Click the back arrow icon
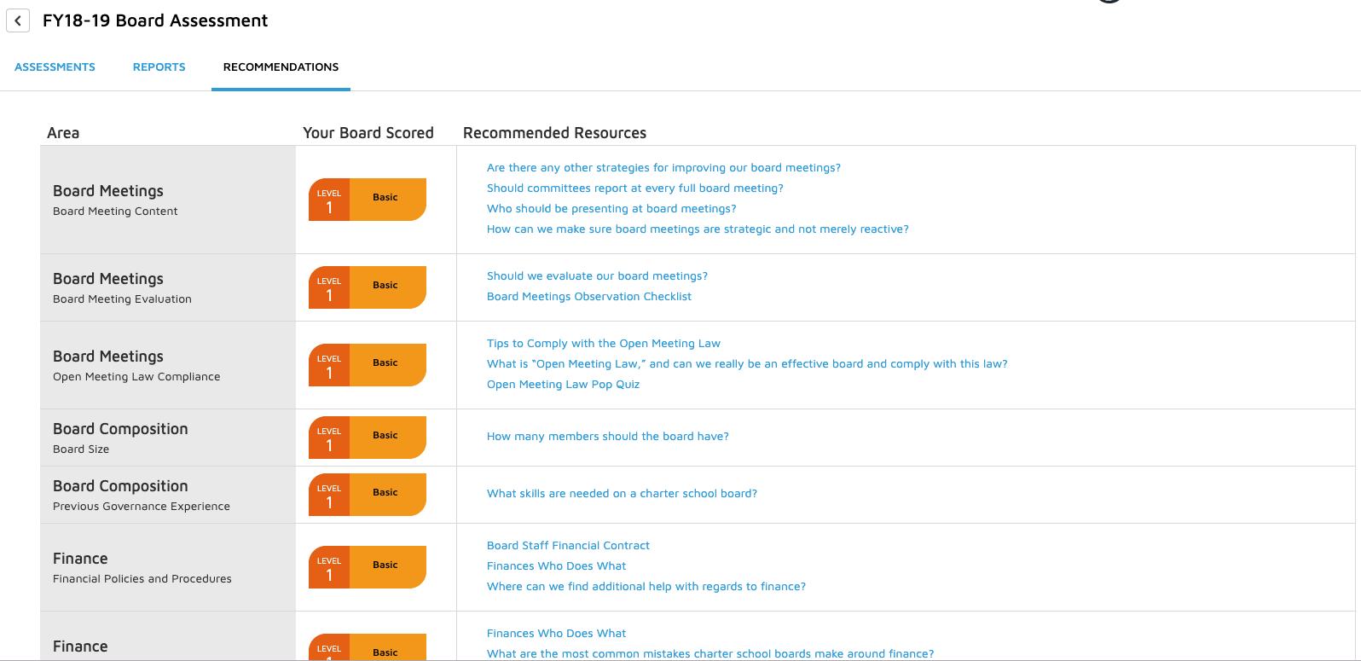Image resolution: width=1361 pixels, height=661 pixels. 18,20
